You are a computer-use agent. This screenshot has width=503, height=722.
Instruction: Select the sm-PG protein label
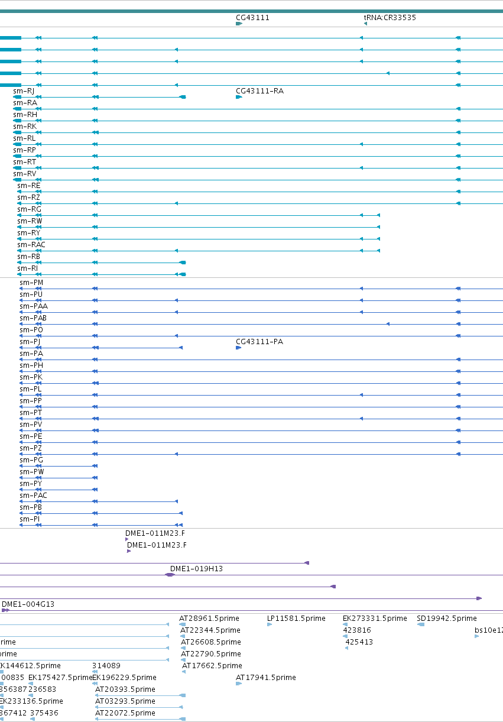tap(31, 460)
